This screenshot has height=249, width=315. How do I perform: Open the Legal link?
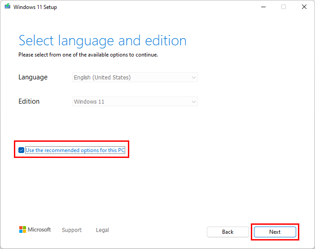pyautogui.click(x=102, y=230)
